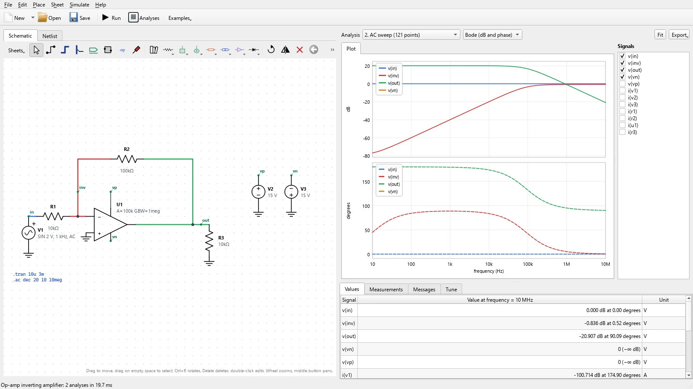Open the Examples dropdown
The image size is (693, 389).
[180, 18]
